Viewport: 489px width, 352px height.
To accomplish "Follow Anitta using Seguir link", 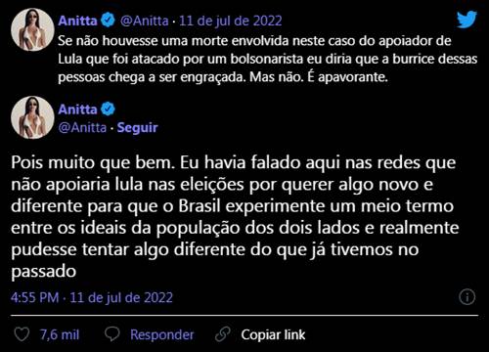I will (137, 127).
